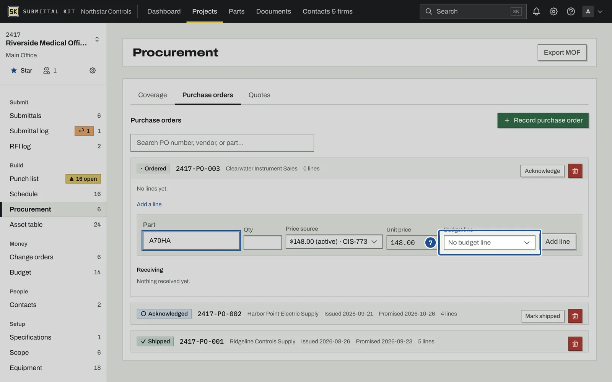Delete purchase order 2417-PO-003
The height and width of the screenshot is (382, 612).
tap(575, 171)
